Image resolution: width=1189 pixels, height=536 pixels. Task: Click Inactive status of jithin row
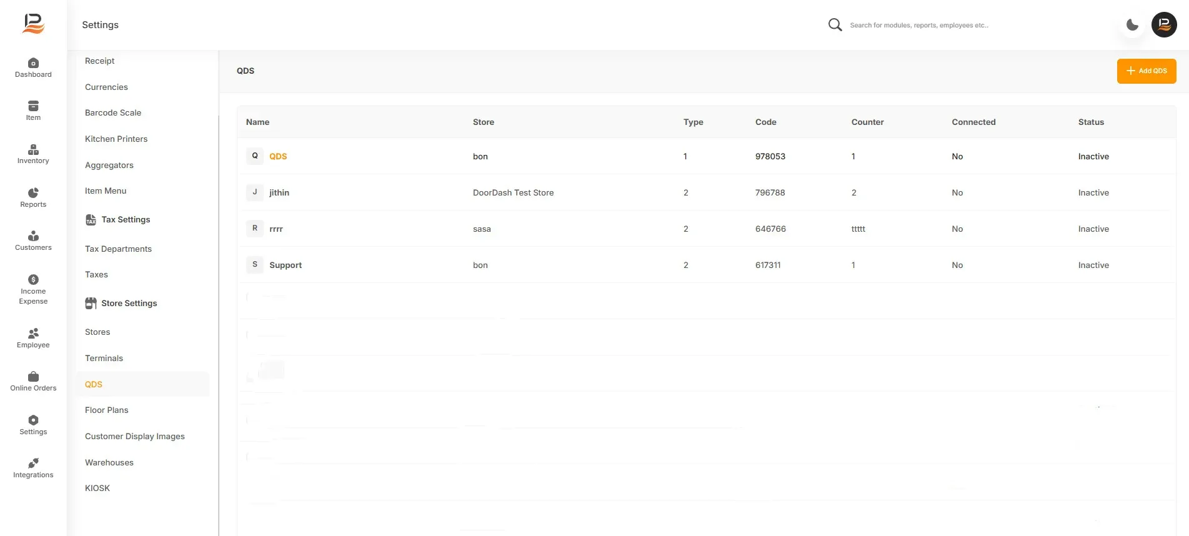click(x=1093, y=193)
